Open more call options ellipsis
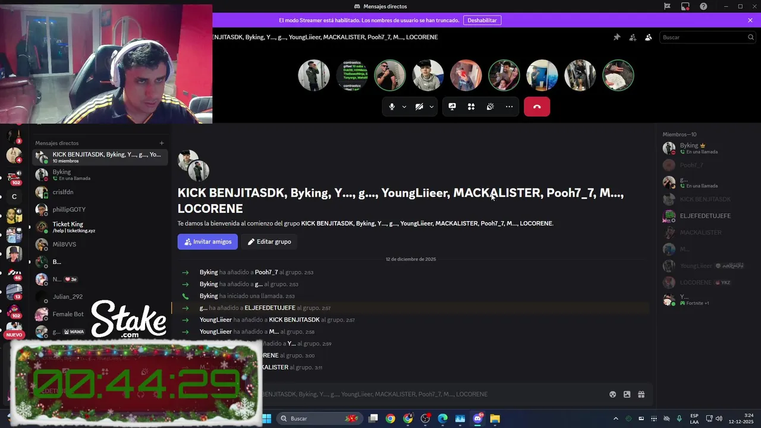 coord(510,106)
